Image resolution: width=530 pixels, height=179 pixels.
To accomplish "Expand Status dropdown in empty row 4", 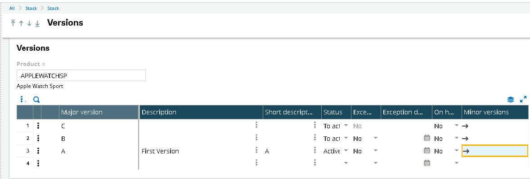I will (346, 163).
